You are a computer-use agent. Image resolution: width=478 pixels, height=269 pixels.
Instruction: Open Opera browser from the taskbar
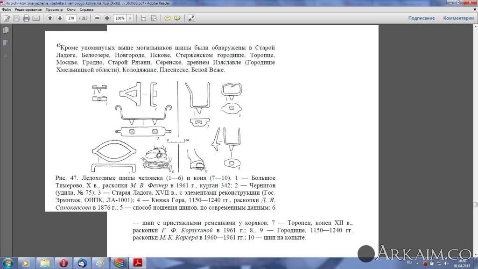coord(63,262)
